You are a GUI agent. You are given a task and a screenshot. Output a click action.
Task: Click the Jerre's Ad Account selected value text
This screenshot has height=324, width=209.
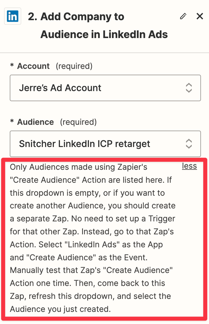click(x=60, y=88)
